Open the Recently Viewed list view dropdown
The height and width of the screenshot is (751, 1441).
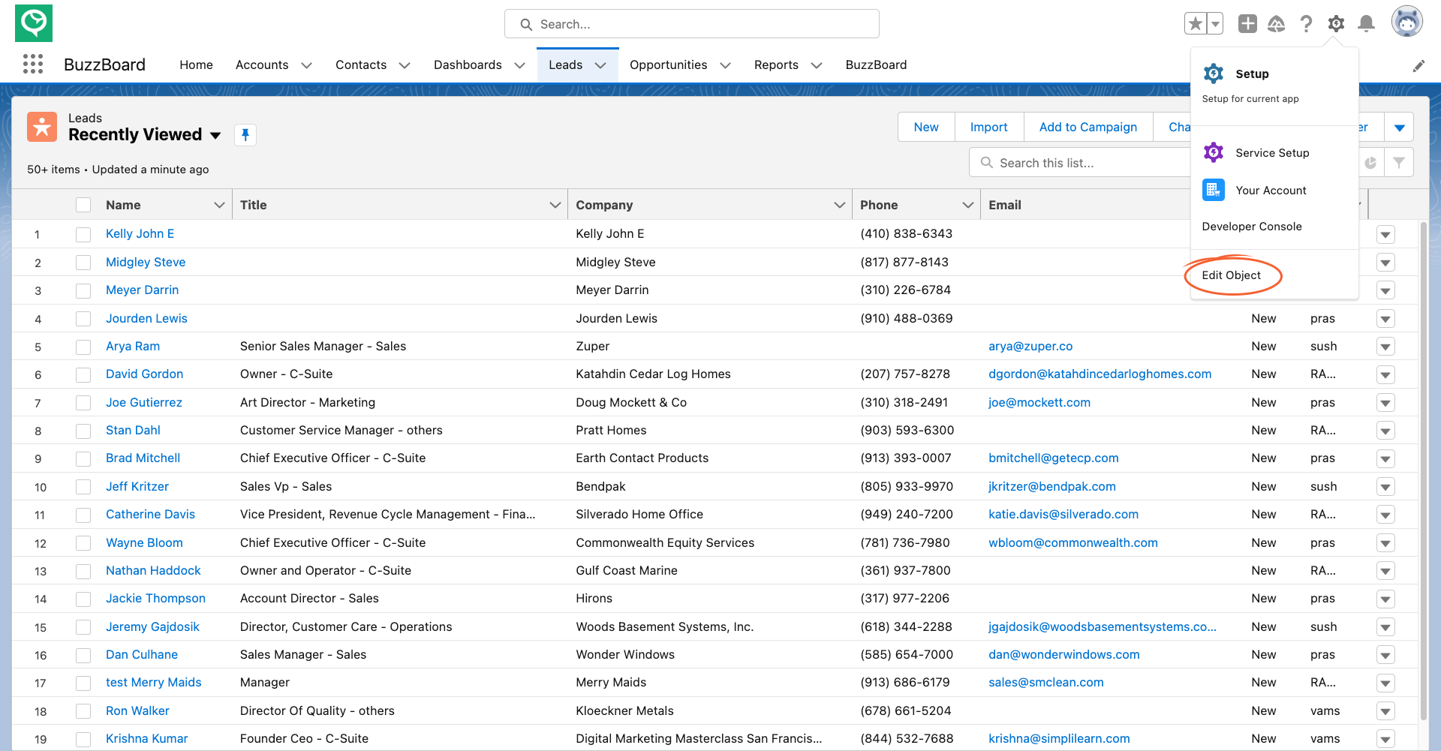(215, 136)
